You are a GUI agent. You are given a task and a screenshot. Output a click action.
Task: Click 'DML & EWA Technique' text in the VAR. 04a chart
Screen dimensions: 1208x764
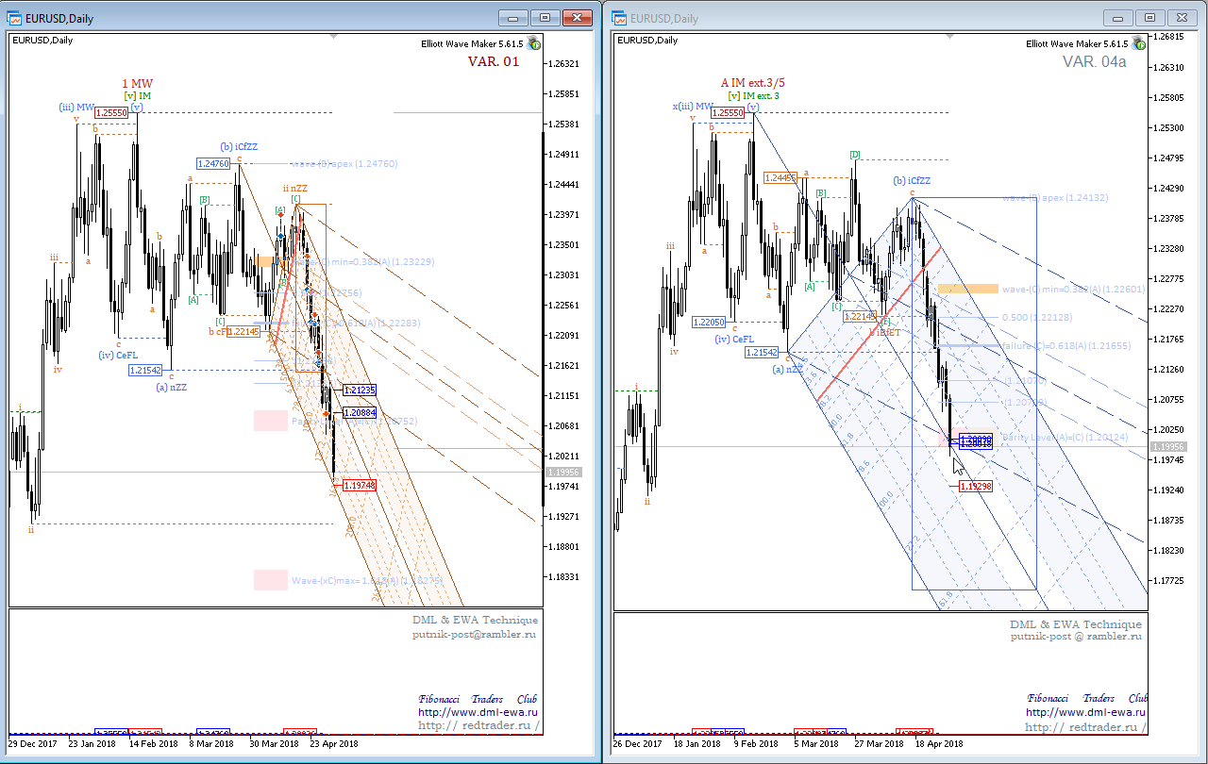click(1076, 623)
